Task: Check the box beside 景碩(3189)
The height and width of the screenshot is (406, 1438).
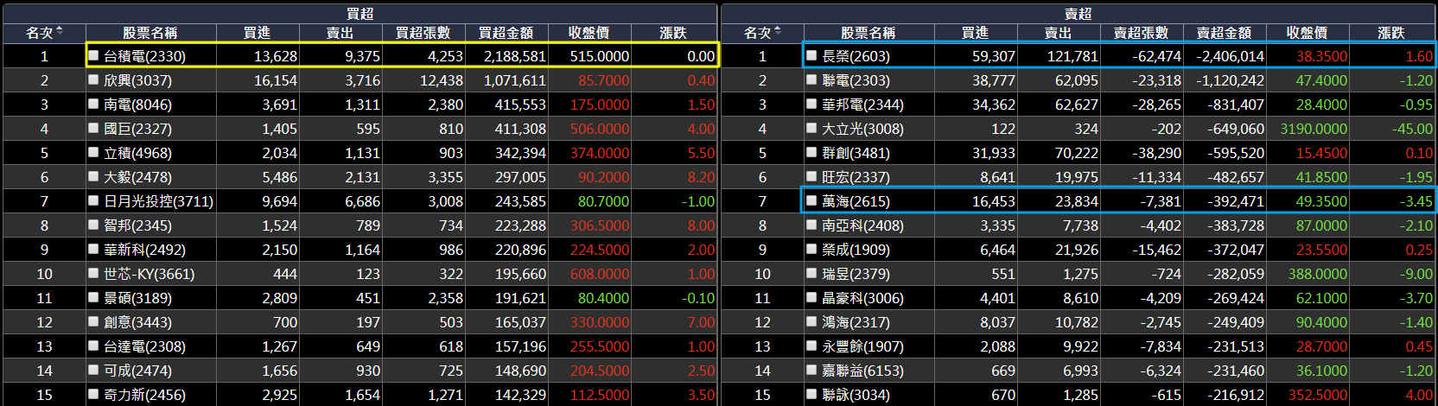Action: tap(93, 297)
